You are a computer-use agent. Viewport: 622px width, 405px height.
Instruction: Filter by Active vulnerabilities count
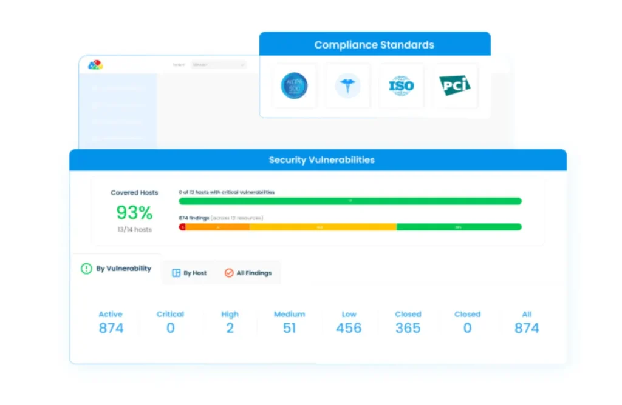tap(111, 328)
